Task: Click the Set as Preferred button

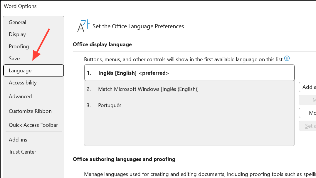Action: [x=307, y=126]
